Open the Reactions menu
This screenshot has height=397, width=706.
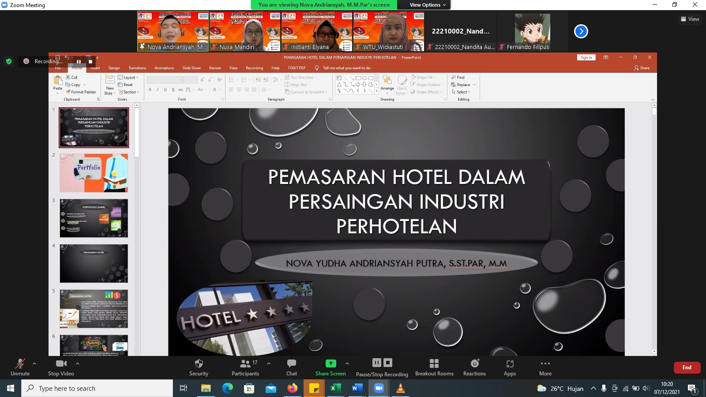(x=474, y=367)
